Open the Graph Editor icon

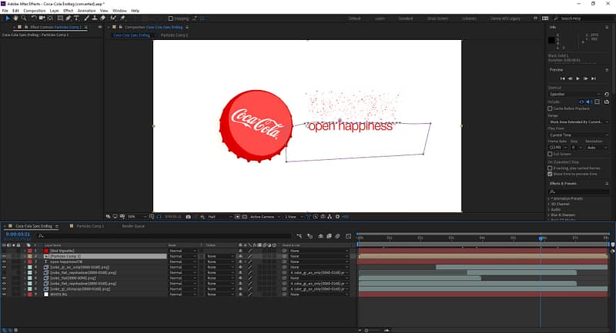pos(348,236)
